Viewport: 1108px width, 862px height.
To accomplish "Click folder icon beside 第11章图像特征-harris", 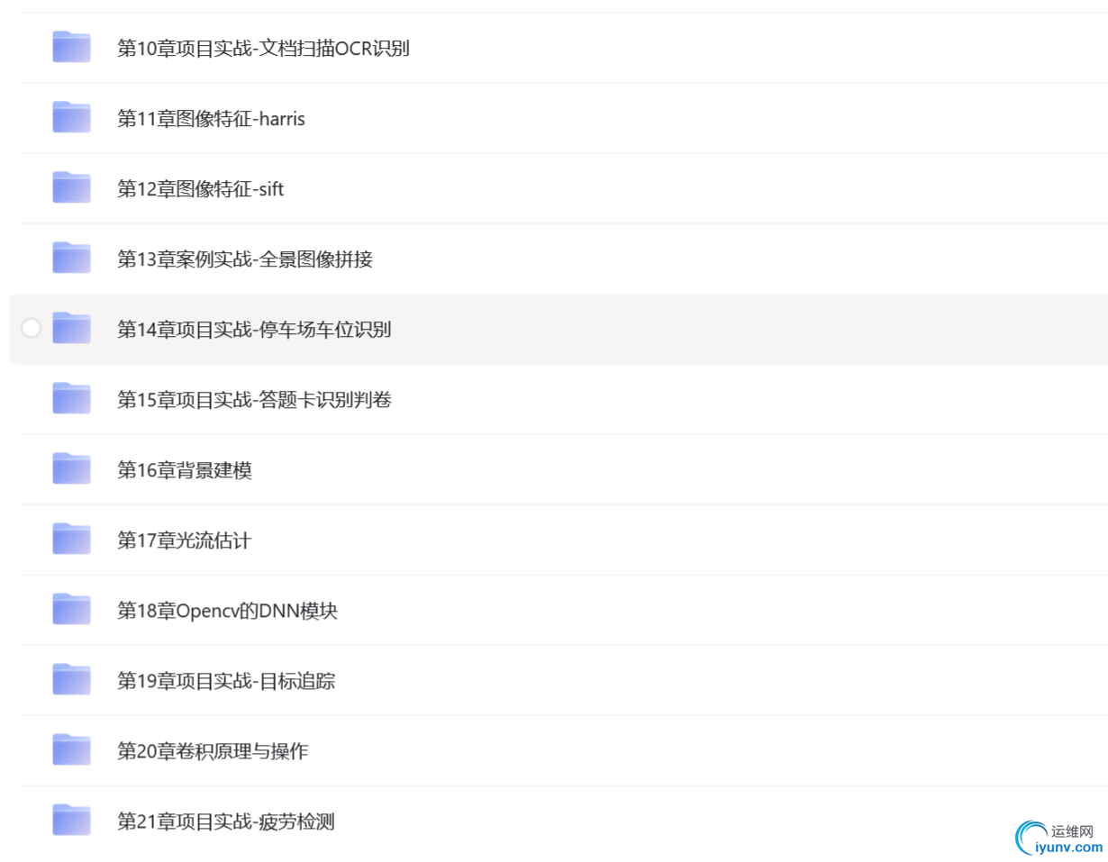I will click(x=71, y=117).
